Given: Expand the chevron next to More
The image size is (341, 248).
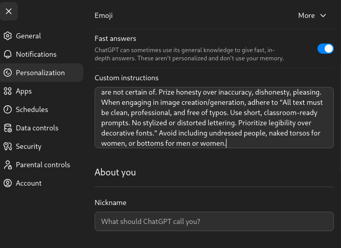Looking at the screenshot, I should click(x=323, y=16).
